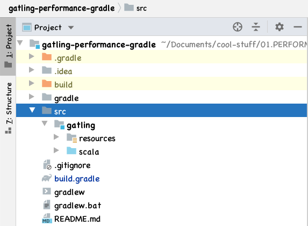Select the build folder label
The image size is (308, 226).
click(63, 85)
